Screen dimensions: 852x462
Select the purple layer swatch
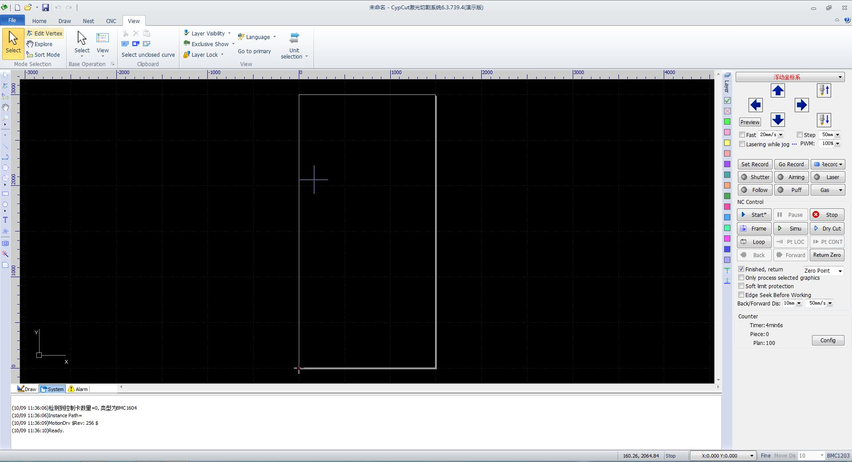(727, 164)
